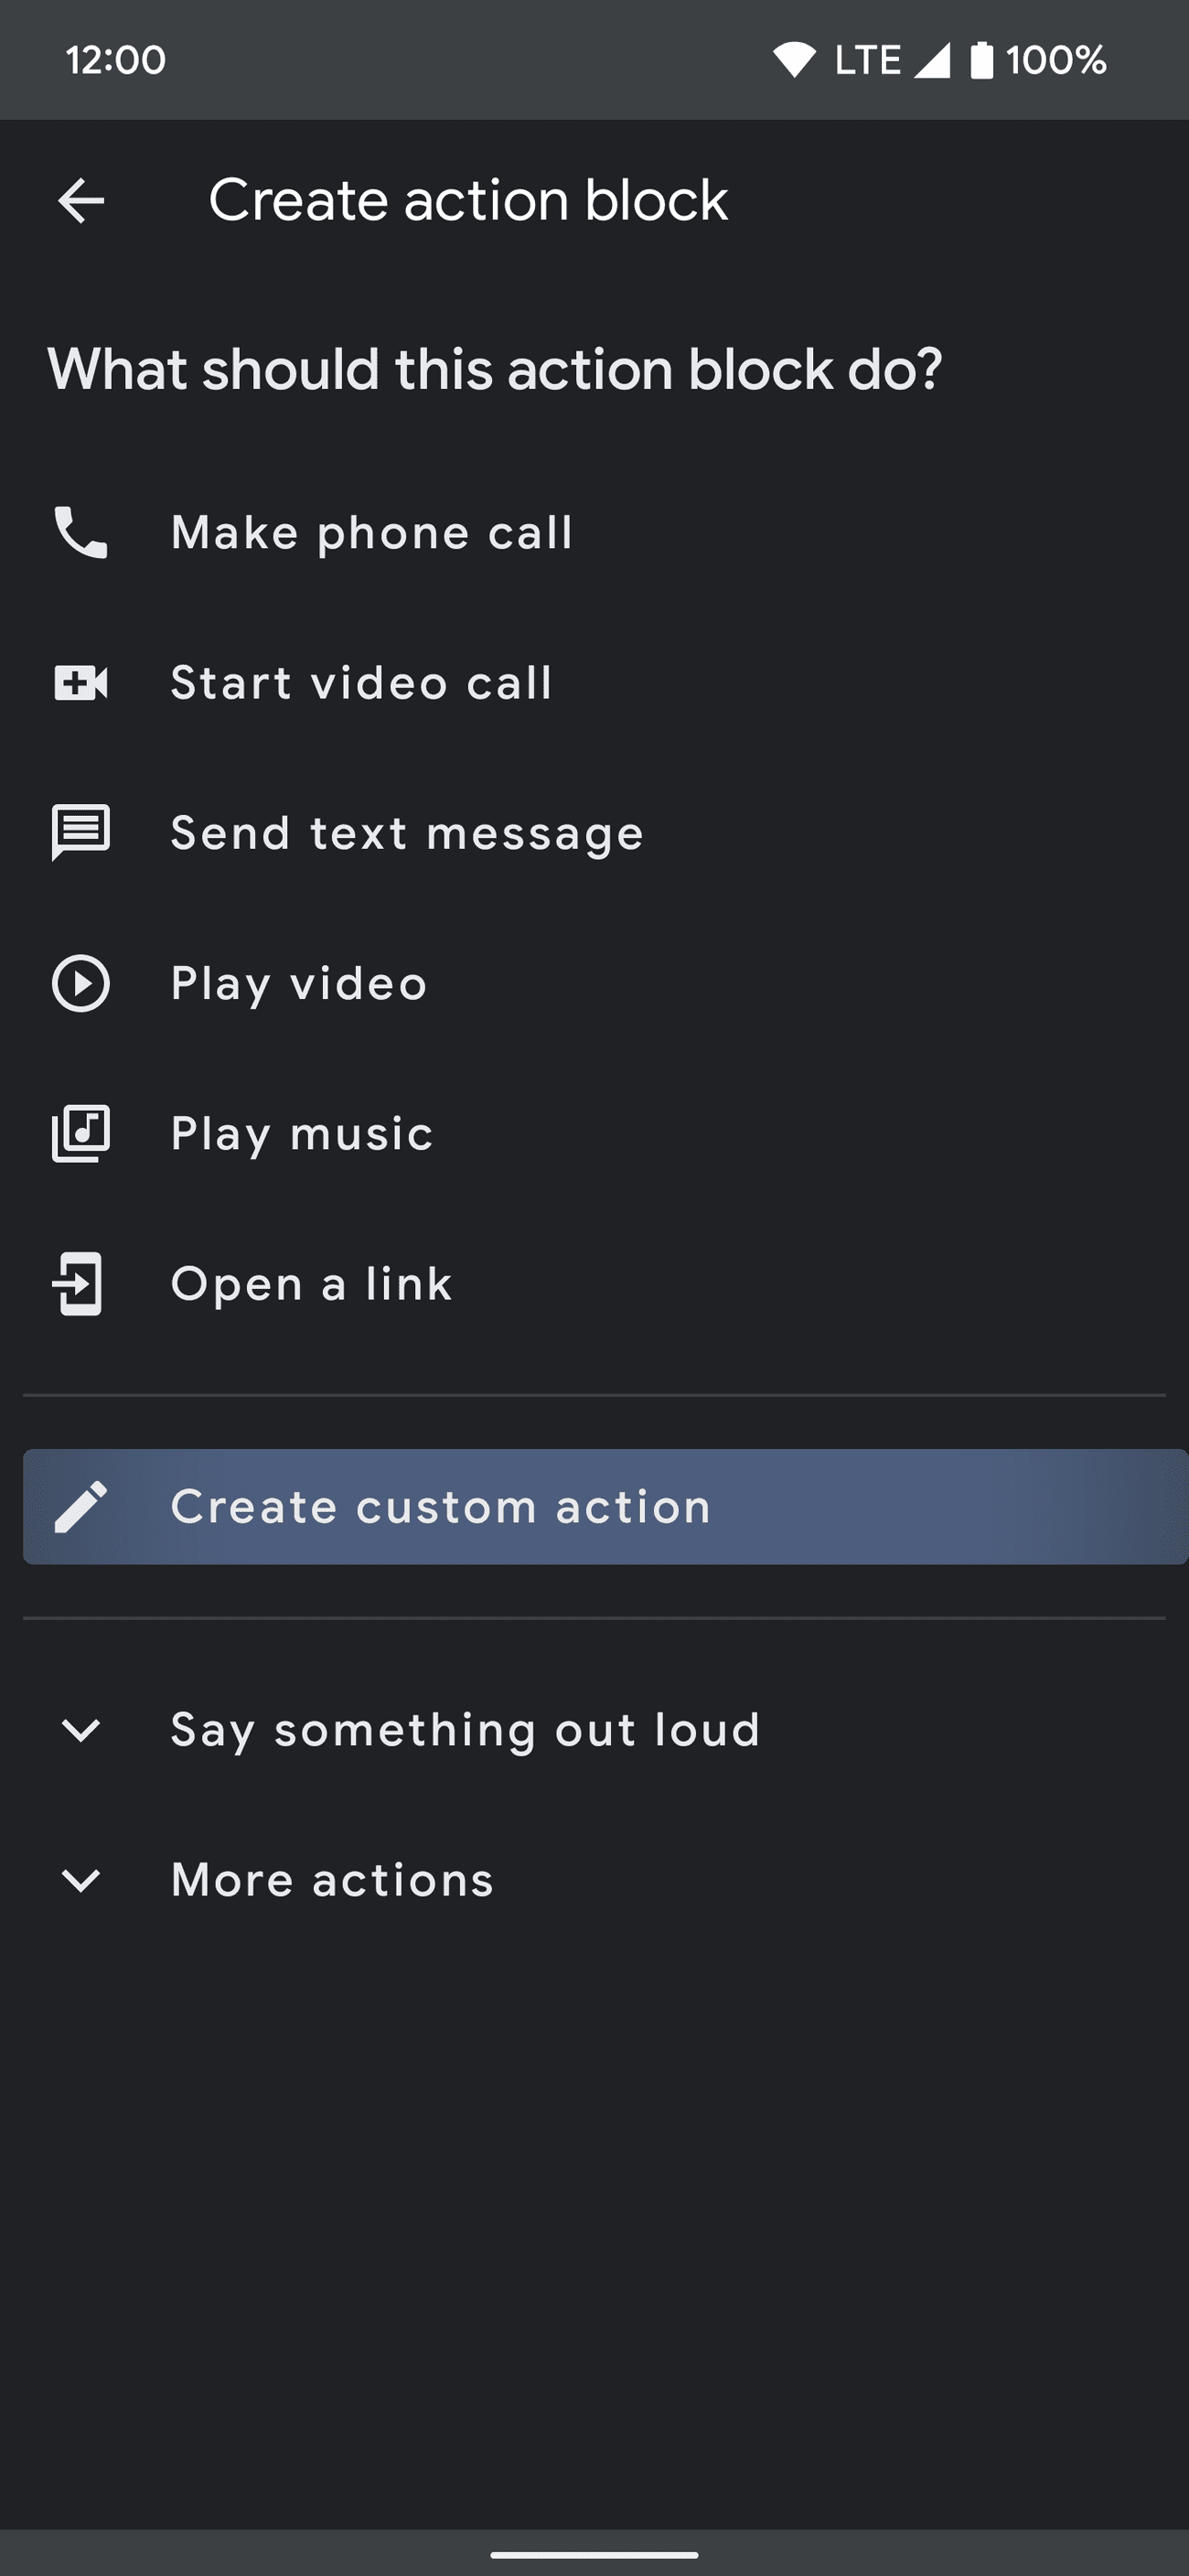Select Open a link action
This screenshot has width=1189, height=2576.
click(x=311, y=1284)
